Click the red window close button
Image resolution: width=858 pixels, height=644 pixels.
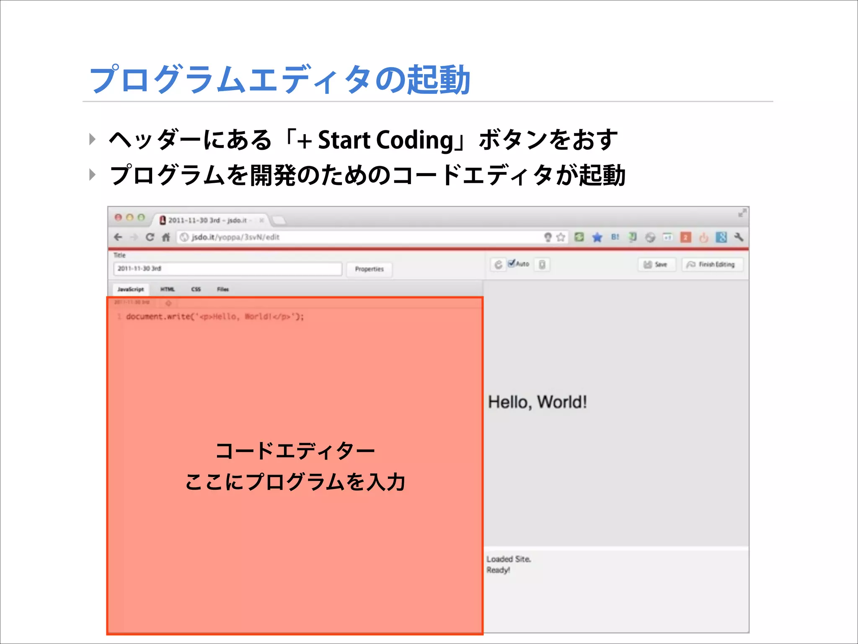119,217
